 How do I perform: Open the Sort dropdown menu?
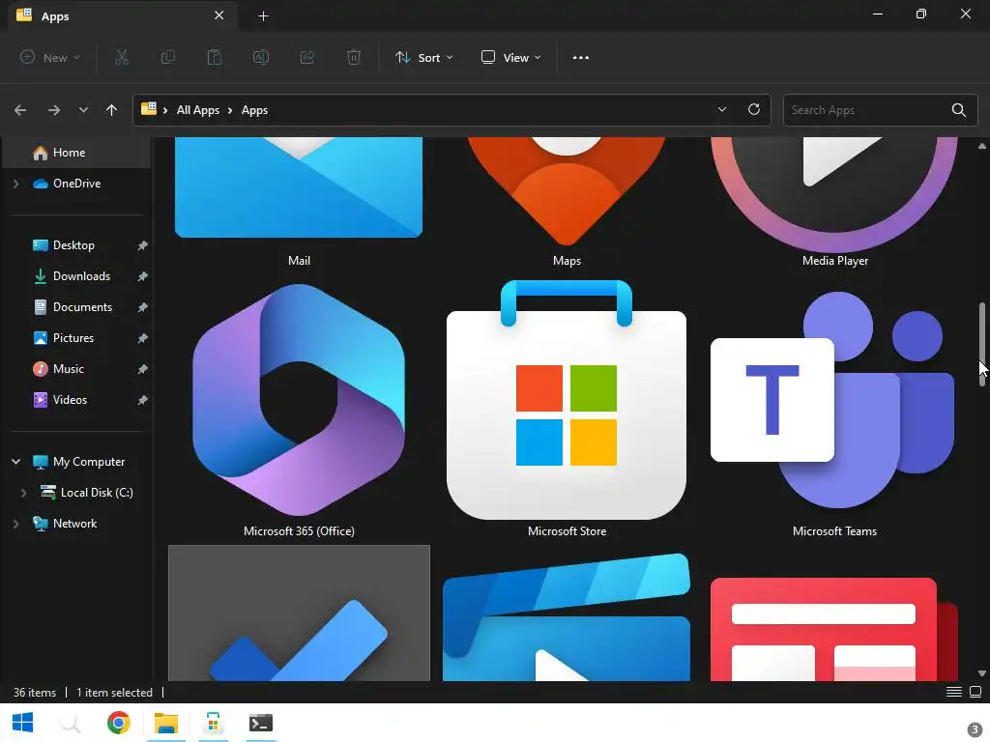coord(424,57)
